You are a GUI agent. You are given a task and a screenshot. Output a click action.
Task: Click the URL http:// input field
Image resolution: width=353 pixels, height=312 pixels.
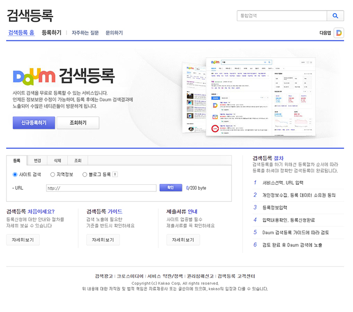[x=101, y=188]
